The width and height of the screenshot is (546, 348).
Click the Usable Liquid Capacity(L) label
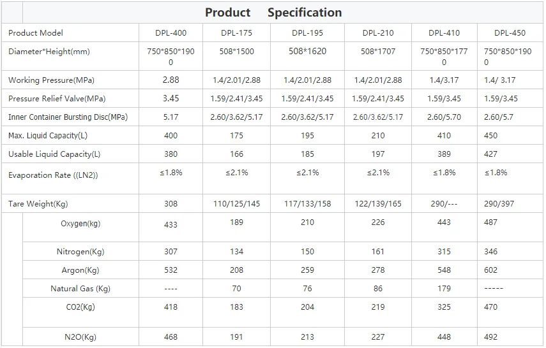coord(54,154)
